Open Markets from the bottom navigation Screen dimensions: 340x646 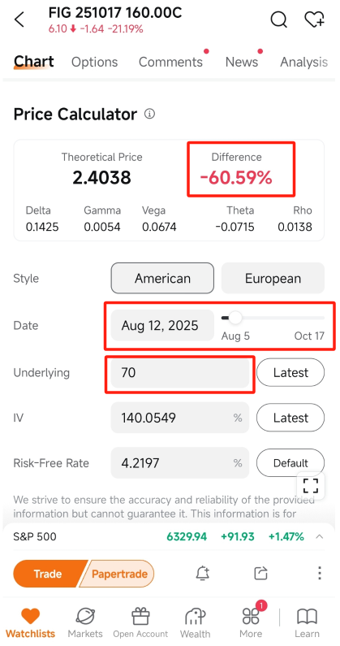click(x=85, y=622)
